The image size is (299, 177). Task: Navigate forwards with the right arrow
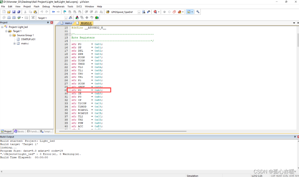click(x=58, y=12)
